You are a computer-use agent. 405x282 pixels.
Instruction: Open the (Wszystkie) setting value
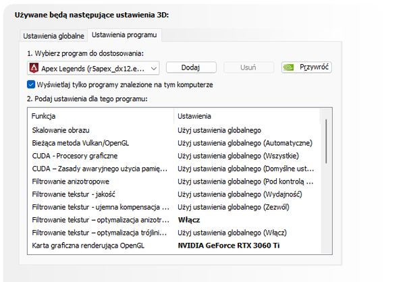point(238,156)
